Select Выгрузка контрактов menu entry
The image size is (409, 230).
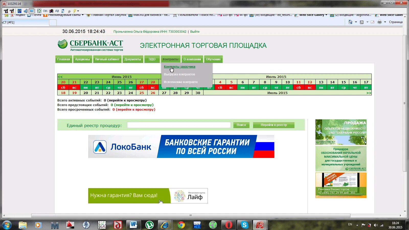[179, 74]
